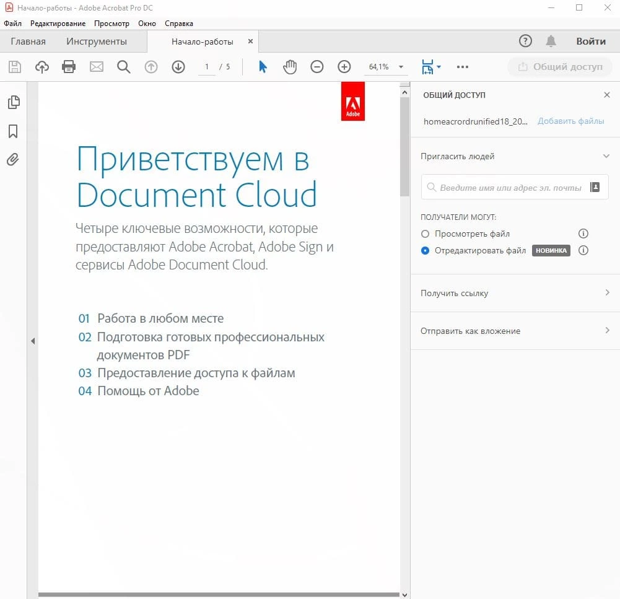
Task: Click horizontal scrollbar at document bottom
Action: [219, 594]
